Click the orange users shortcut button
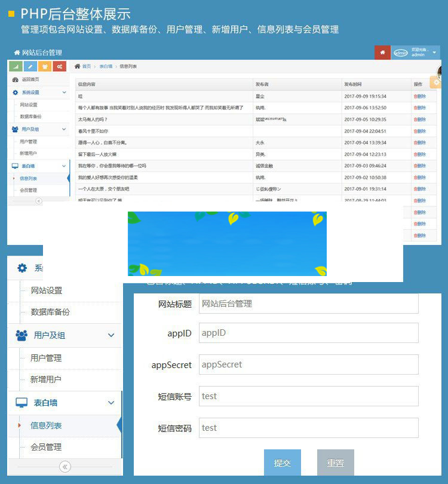 pyautogui.click(x=45, y=66)
